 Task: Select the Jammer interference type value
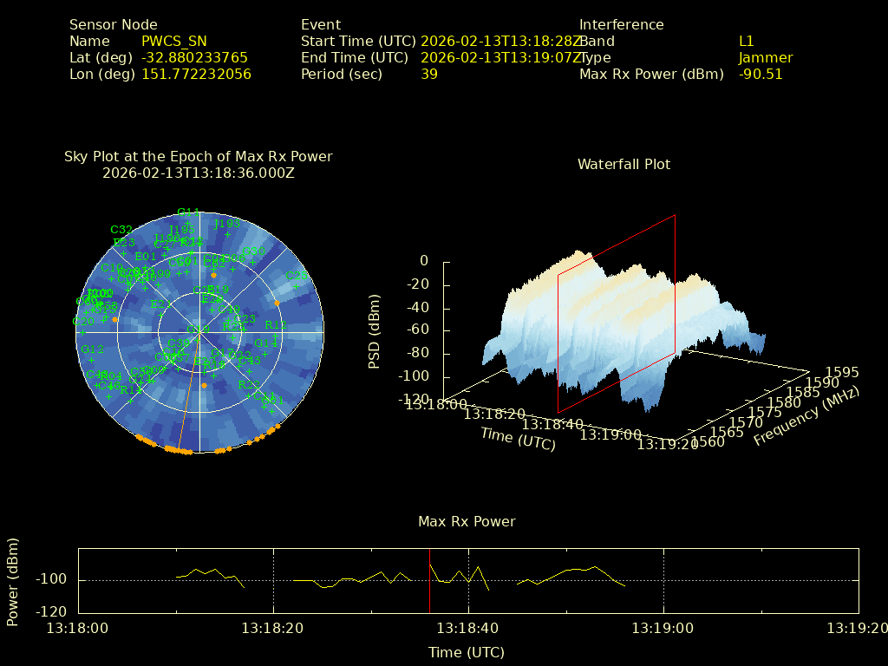[x=766, y=58]
